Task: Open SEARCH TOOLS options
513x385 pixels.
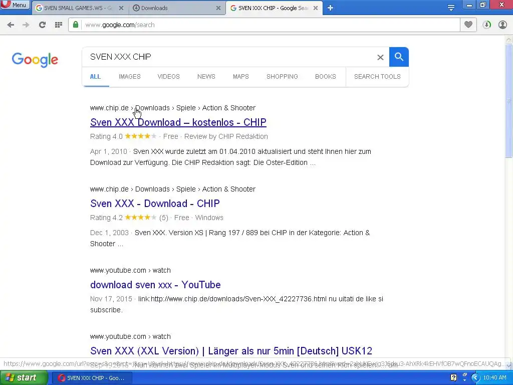Action: (x=377, y=77)
